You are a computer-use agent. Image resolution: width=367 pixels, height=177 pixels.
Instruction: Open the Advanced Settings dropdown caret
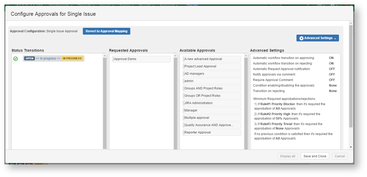(x=335, y=39)
